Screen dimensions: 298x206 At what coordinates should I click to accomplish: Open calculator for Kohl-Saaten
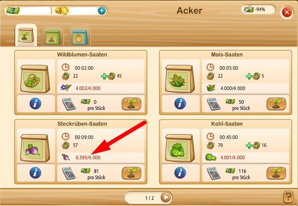[x=214, y=173]
